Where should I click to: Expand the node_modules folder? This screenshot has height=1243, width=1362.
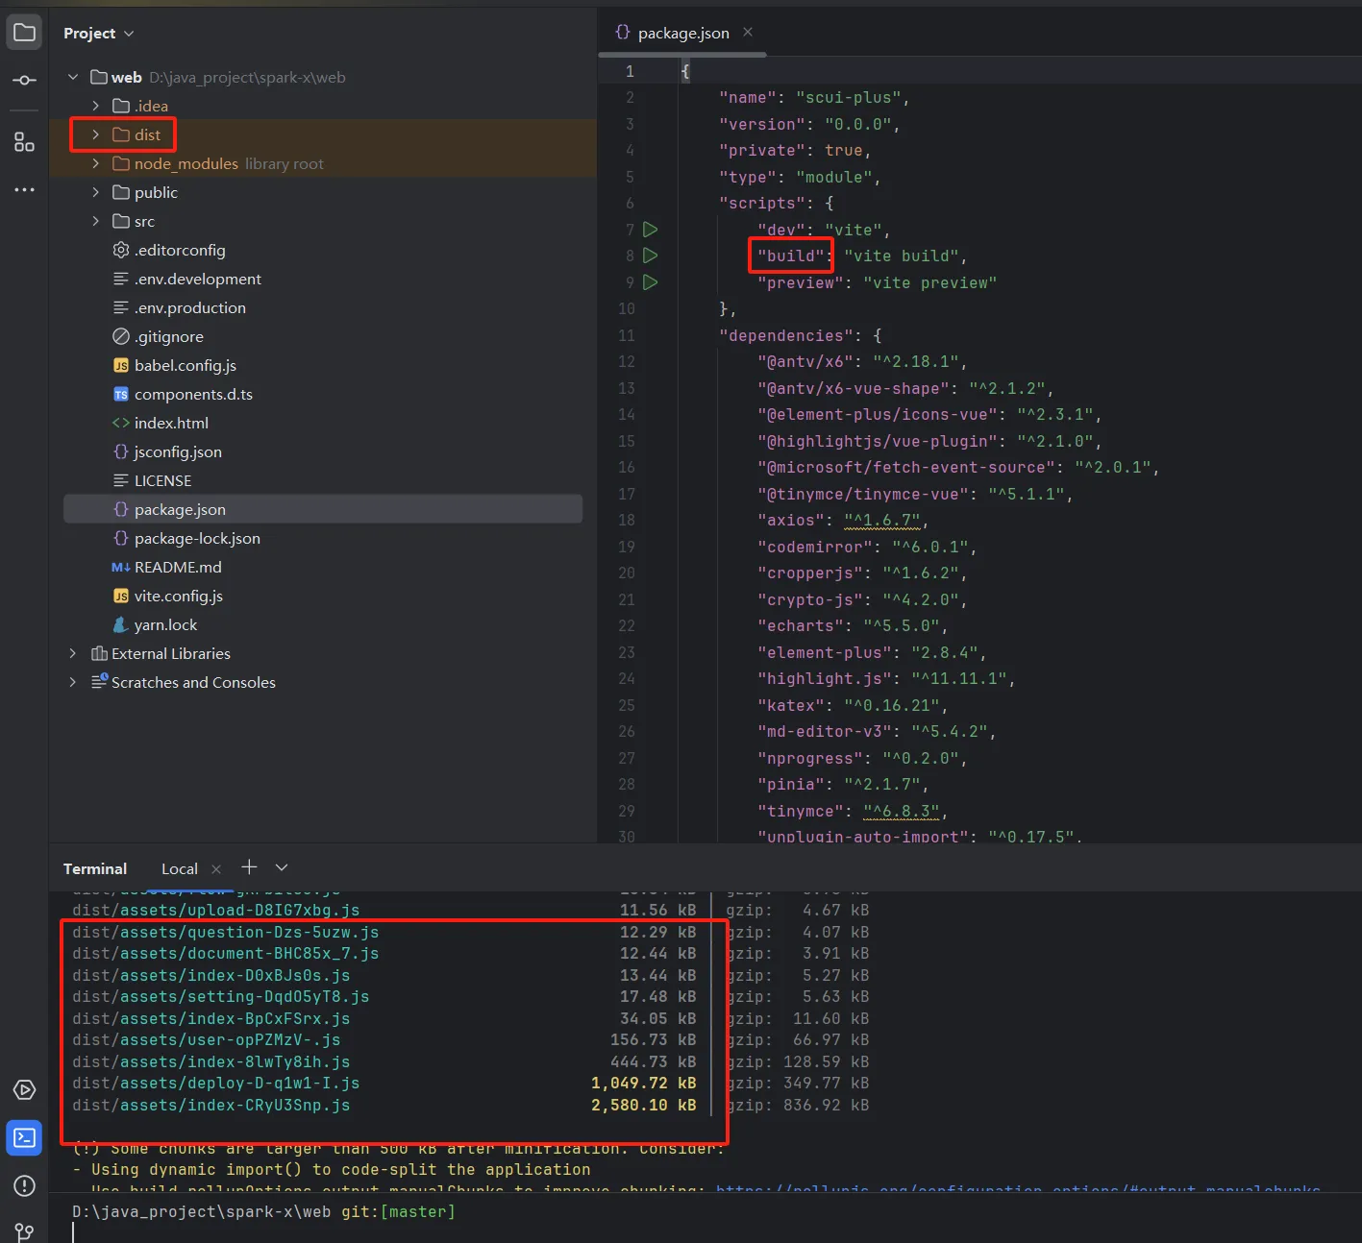tap(95, 163)
